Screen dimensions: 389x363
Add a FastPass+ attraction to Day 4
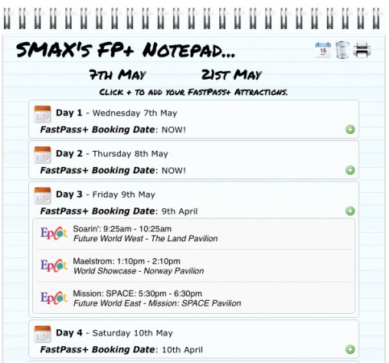point(350,349)
